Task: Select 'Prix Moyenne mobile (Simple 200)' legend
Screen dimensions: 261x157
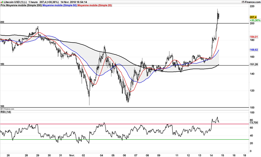Action: point(21,5)
